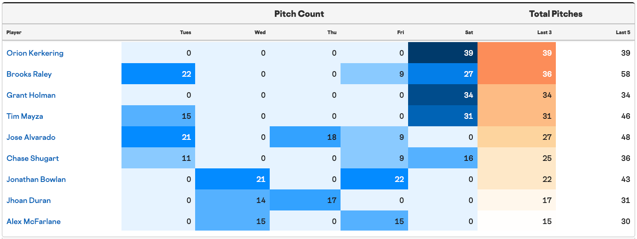Sort table by Tues column

pos(186,32)
